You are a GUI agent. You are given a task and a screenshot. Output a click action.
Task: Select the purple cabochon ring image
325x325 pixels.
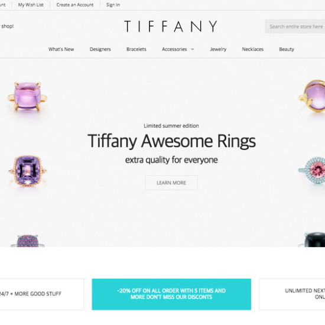pyautogui.click(x=27, y=96)
